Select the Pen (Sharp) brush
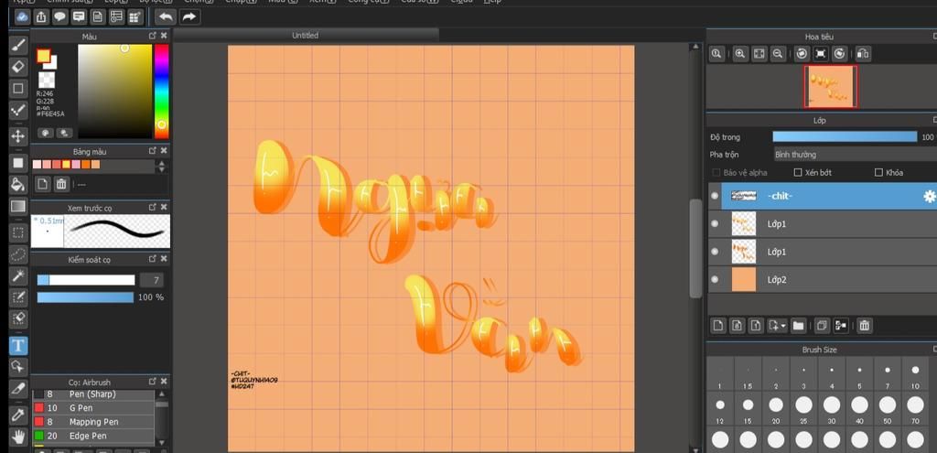 (93, 394)
